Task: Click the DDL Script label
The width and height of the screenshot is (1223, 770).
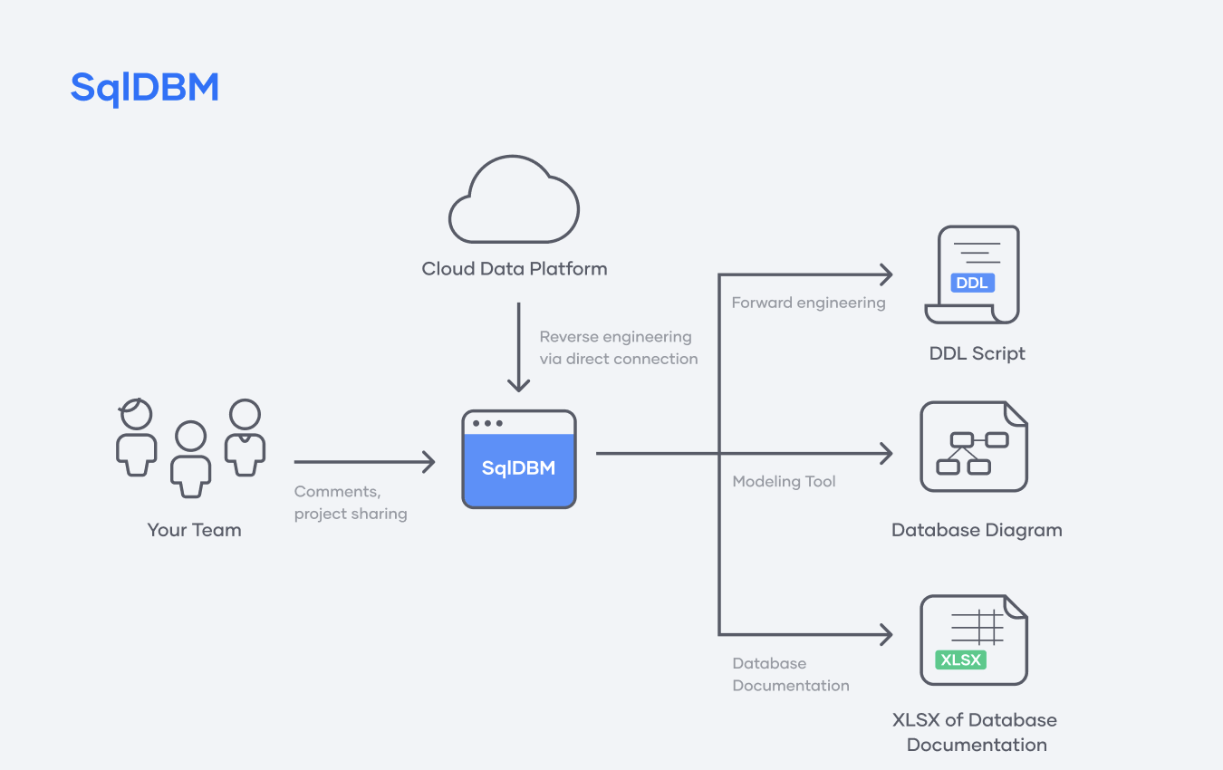Action: click(x=977, y=353)
